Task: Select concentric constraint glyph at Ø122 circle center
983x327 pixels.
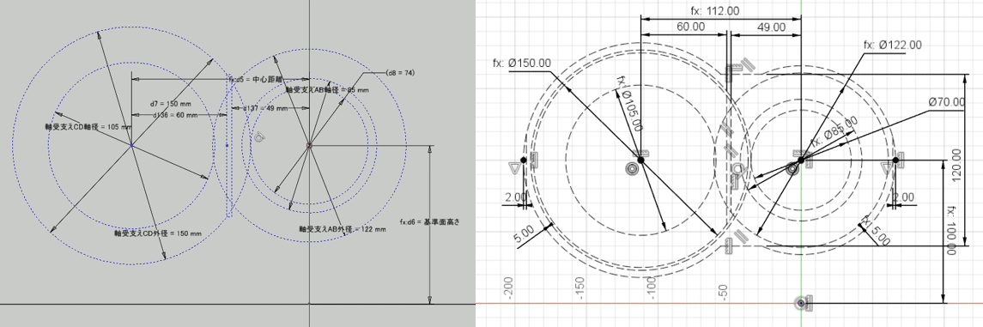Action: (x=792, y=168)
